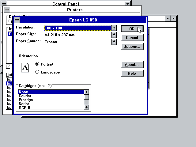The image size is (196, 147).
Task: Select Courier in the Cartridges list
Action: (x=25, y=96)
